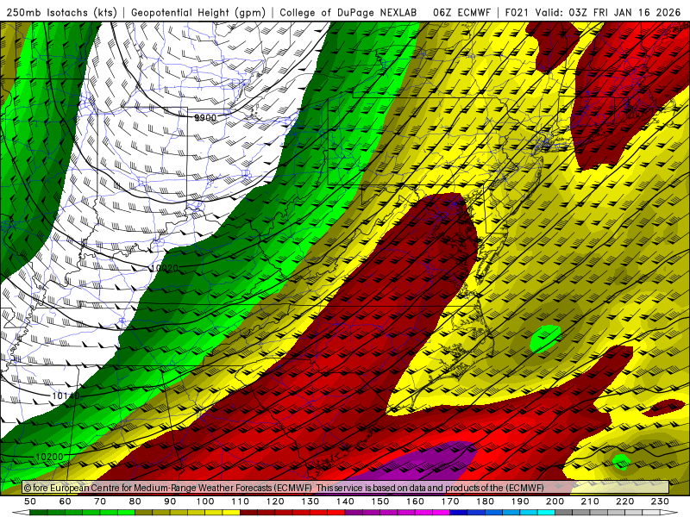Click the 230 value on the color scale
The height and width of the screenshot is (517, 690).
661,501
